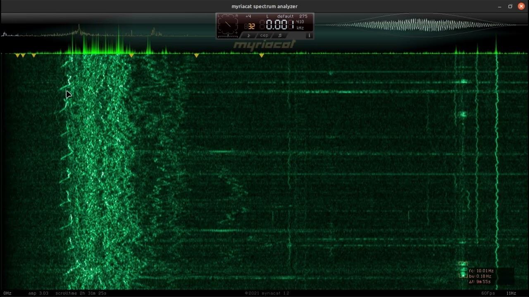Click the 'Δt: 9m55s' readout
The height and width of the screenshot is (297, 529).
[x=479, y=282]
